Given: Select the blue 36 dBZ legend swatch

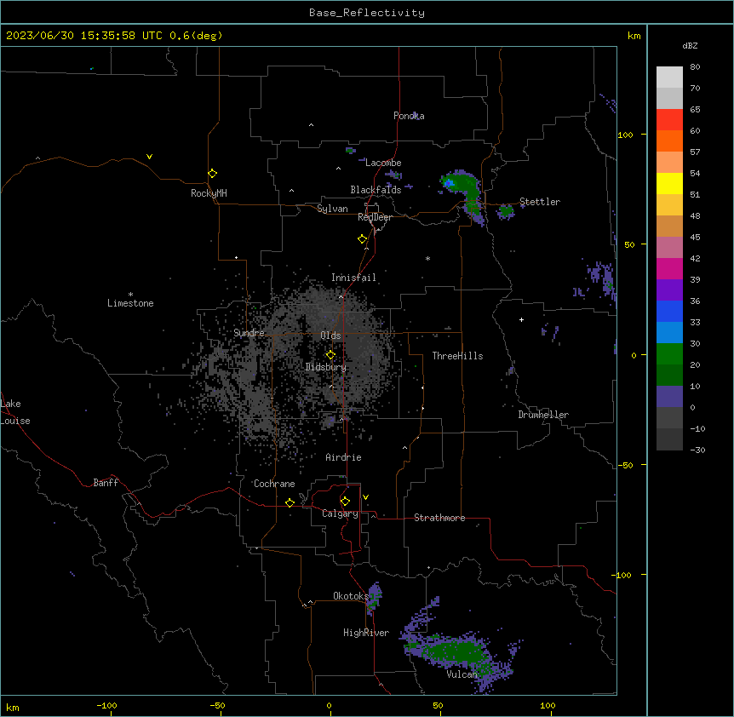Looking at the screenshot, I should (x=669, y=311).
